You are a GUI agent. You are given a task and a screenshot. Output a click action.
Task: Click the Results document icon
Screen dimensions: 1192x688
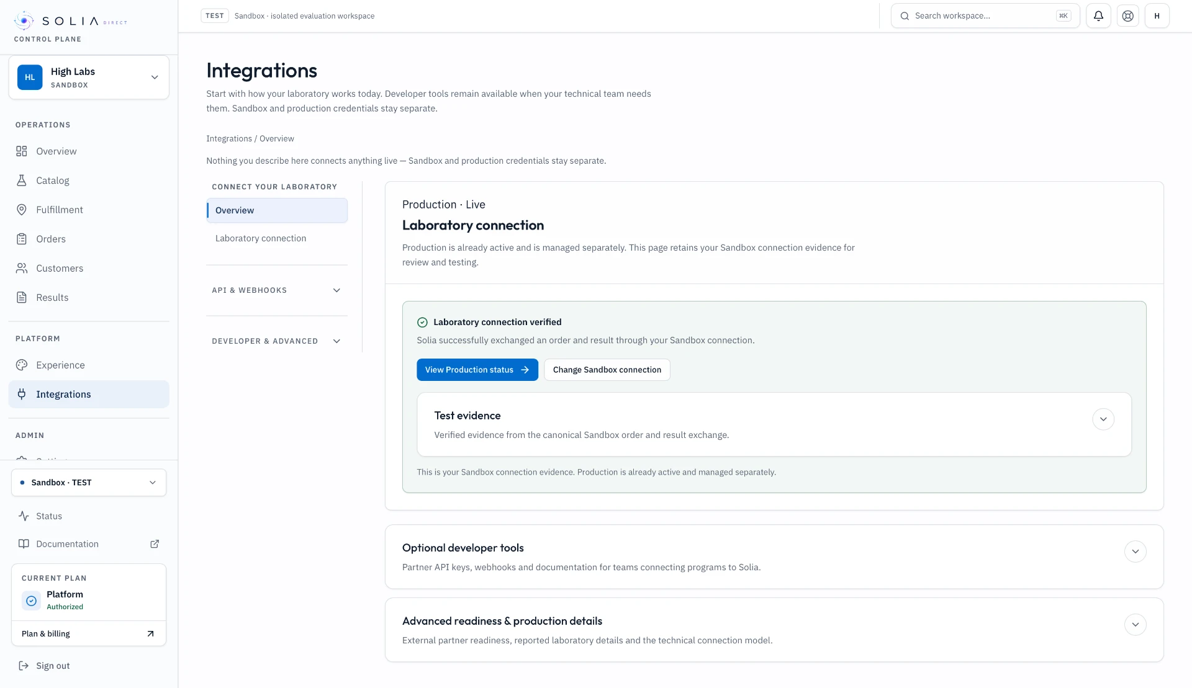point(22,297)
